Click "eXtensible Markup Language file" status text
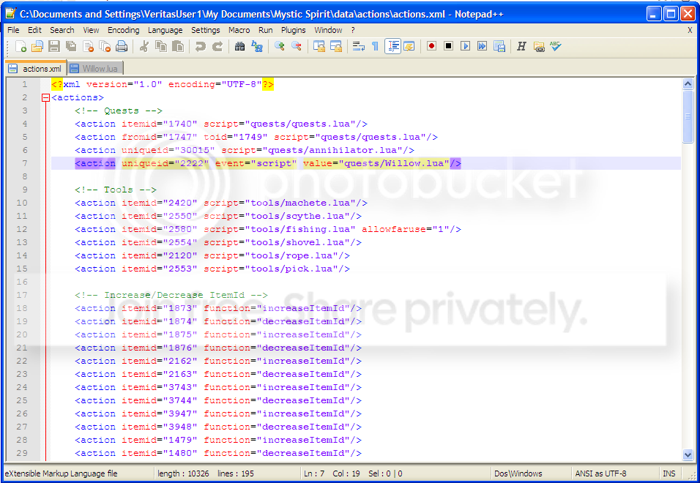The width and height of the screenshot is (700, 483). (62, 473)
